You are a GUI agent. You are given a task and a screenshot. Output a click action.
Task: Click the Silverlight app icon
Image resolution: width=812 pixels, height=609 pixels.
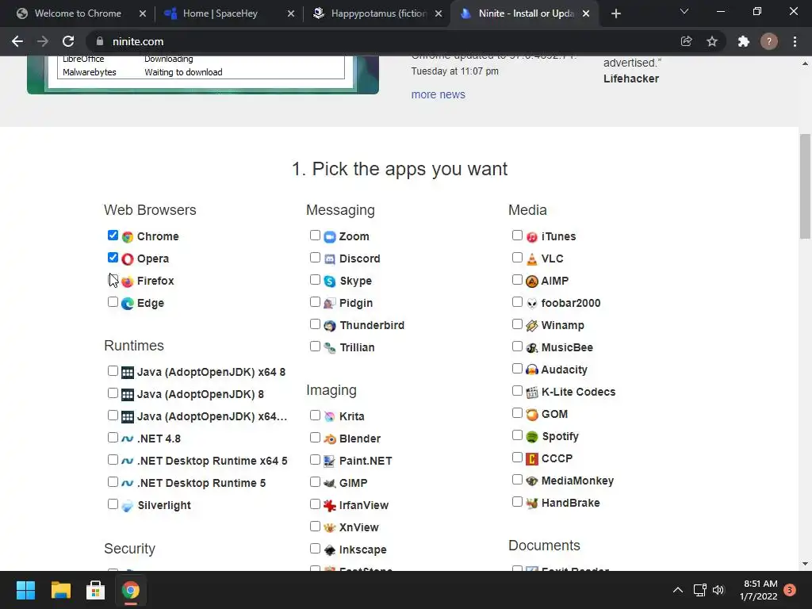[x=128, y=506]
